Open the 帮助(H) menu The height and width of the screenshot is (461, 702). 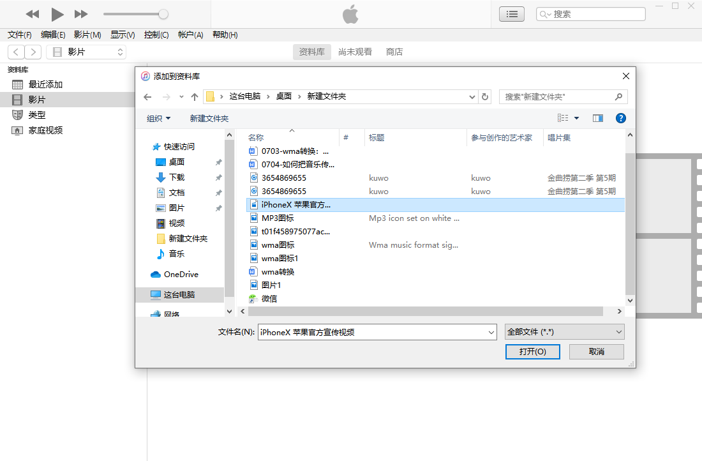(225, 35)
